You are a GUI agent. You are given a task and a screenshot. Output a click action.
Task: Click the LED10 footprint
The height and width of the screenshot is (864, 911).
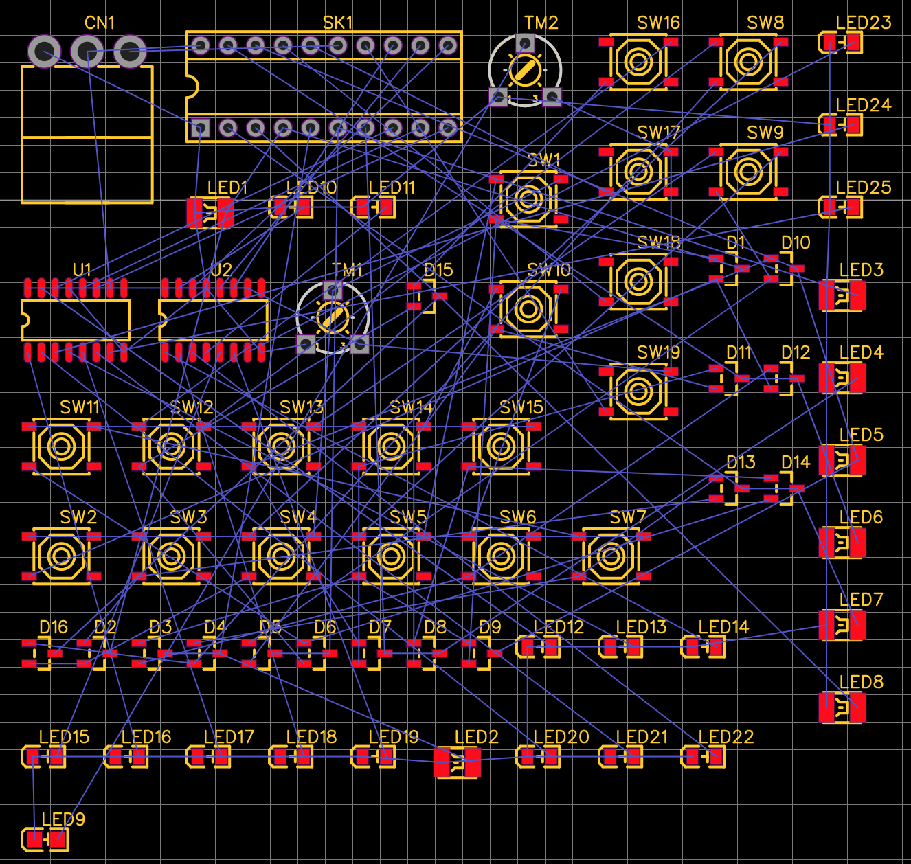pos(291,207)
